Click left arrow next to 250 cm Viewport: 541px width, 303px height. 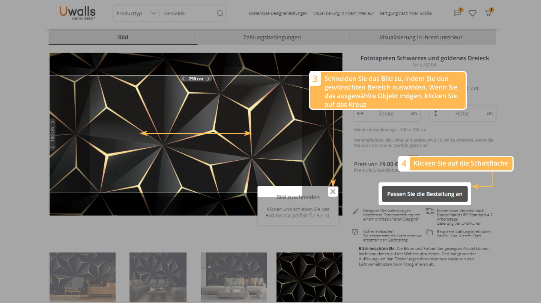(x=183, y=79)
